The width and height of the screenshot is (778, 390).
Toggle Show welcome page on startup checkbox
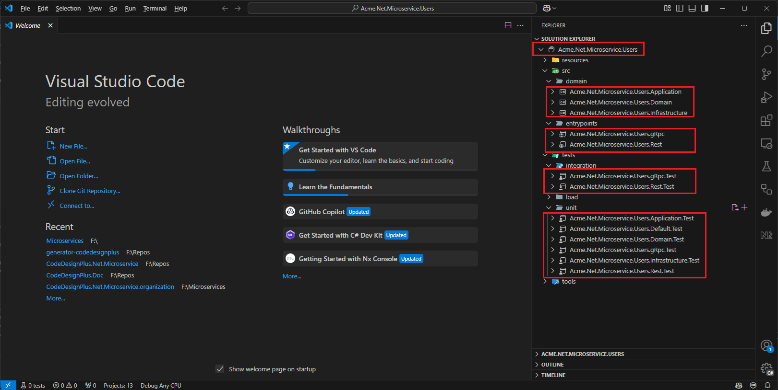tap(220, 369)
